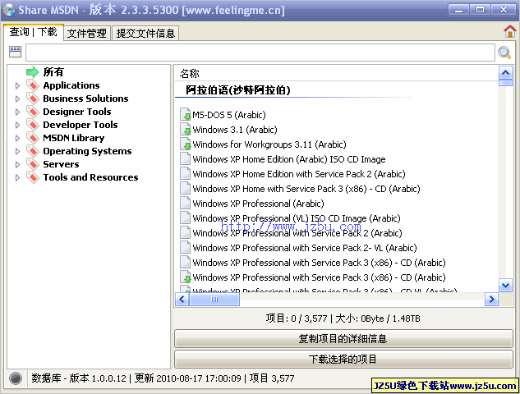Click the 复制项目的详细信息 button
Viewport: 520px width, 394px height.
click(343, 339)
